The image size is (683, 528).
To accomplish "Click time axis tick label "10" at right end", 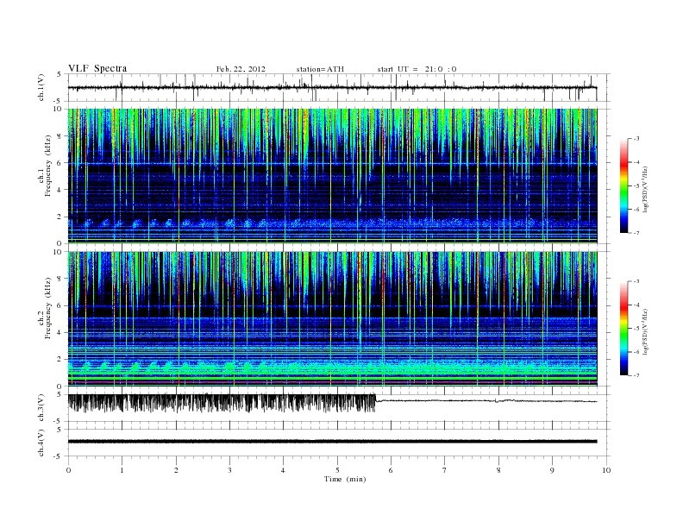I will [x=606, y=470].
